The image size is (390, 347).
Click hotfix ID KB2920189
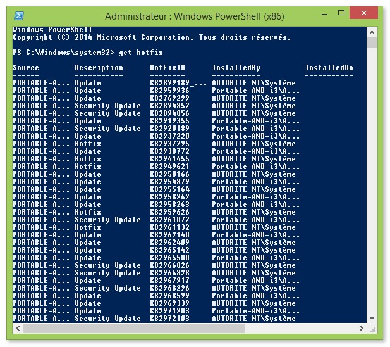coord(169,129)
